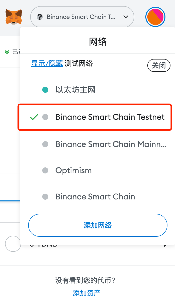
Task: Close the network list with 关闭
Action: click(x=159, y=65)
